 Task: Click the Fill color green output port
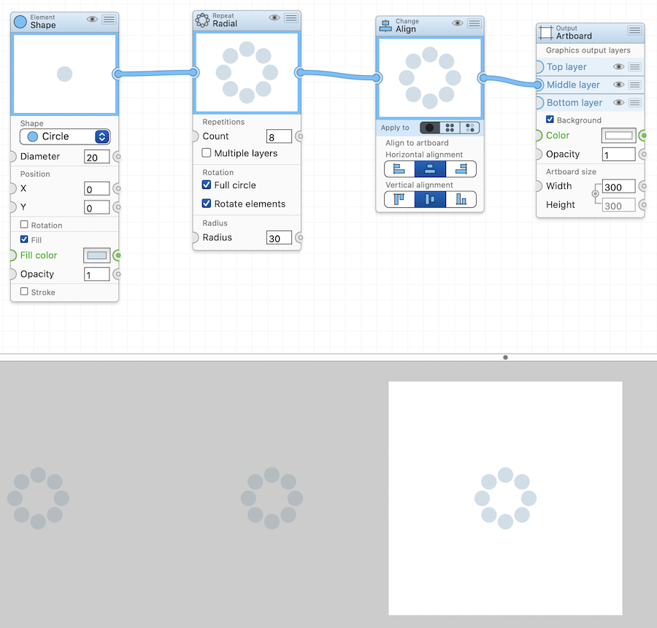point(118,255)
